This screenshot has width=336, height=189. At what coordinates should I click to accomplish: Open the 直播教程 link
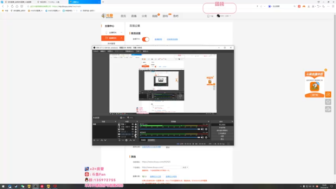point(158,39)
